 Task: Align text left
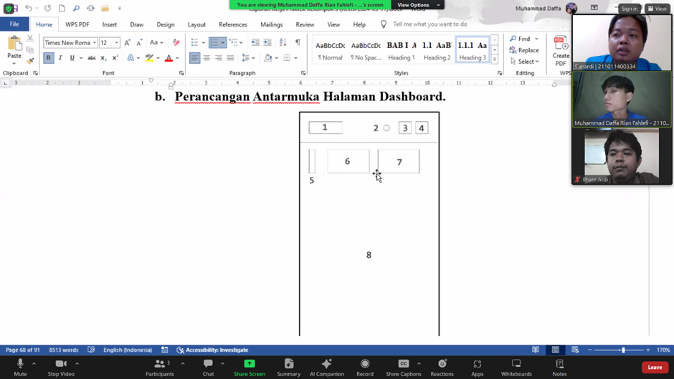coord(195,57)
